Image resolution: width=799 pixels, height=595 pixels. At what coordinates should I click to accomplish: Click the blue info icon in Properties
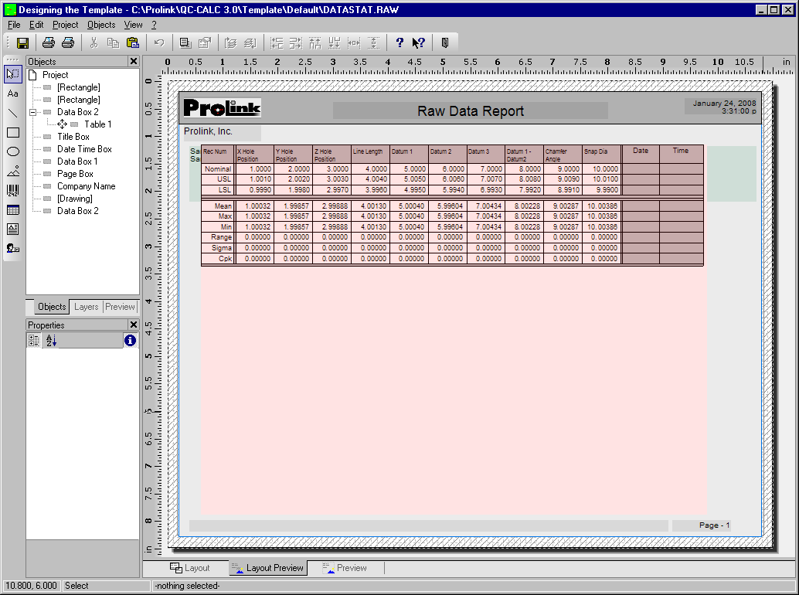[130, 340]
